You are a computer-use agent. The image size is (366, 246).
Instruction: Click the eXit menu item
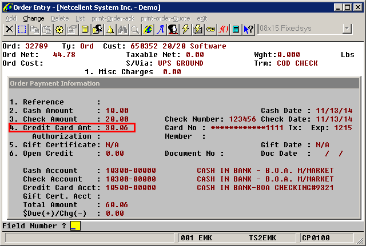tap(202, 18)
